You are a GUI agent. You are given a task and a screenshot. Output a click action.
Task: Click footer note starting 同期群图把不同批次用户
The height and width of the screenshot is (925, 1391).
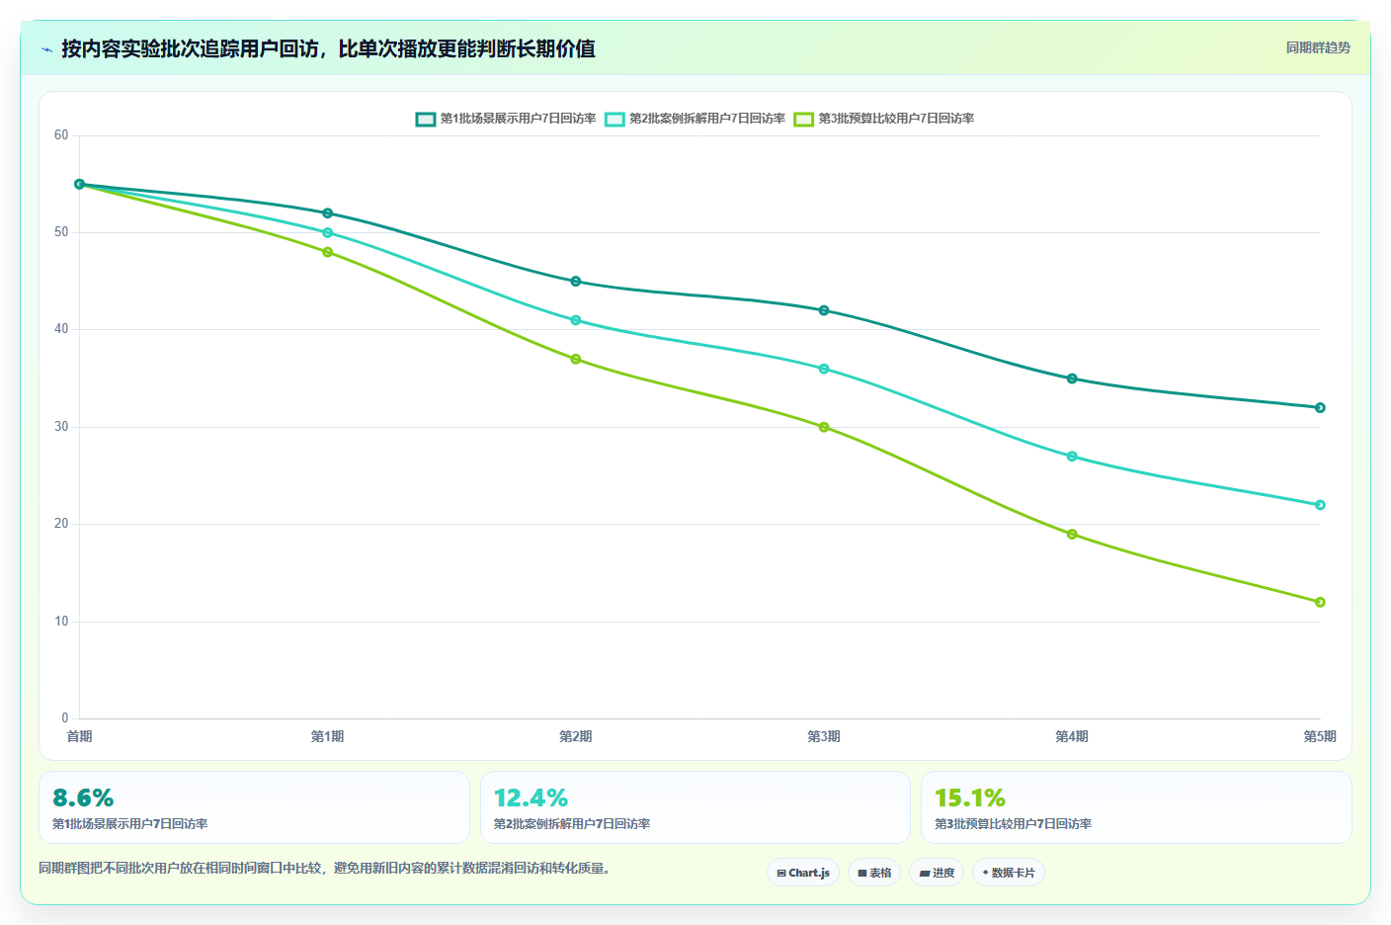(x=324, y=869)
